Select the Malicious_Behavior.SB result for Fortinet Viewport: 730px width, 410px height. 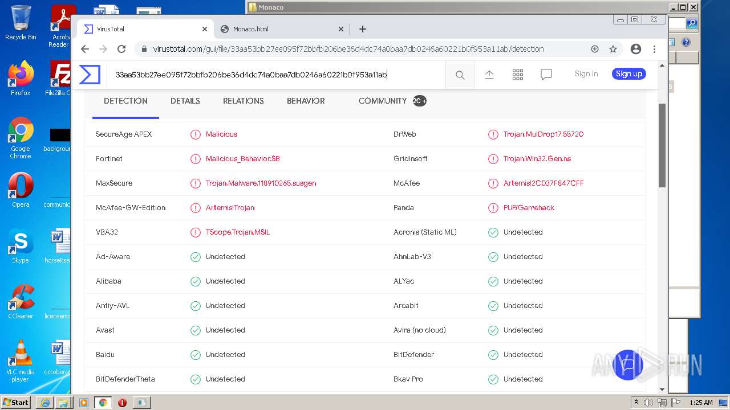tap(243, 159)
